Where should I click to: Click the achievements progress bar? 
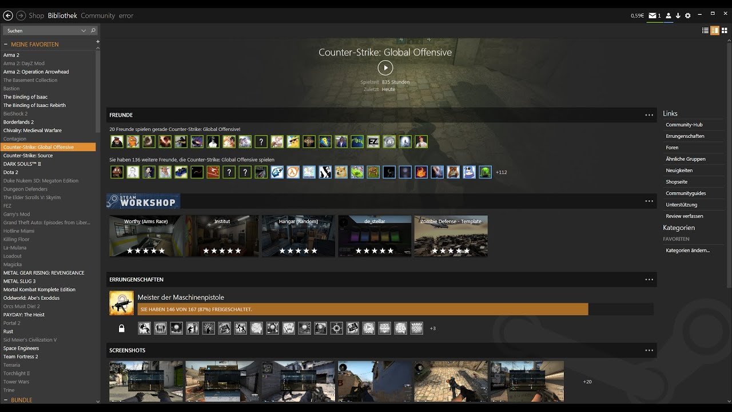(x=395, y=309)
